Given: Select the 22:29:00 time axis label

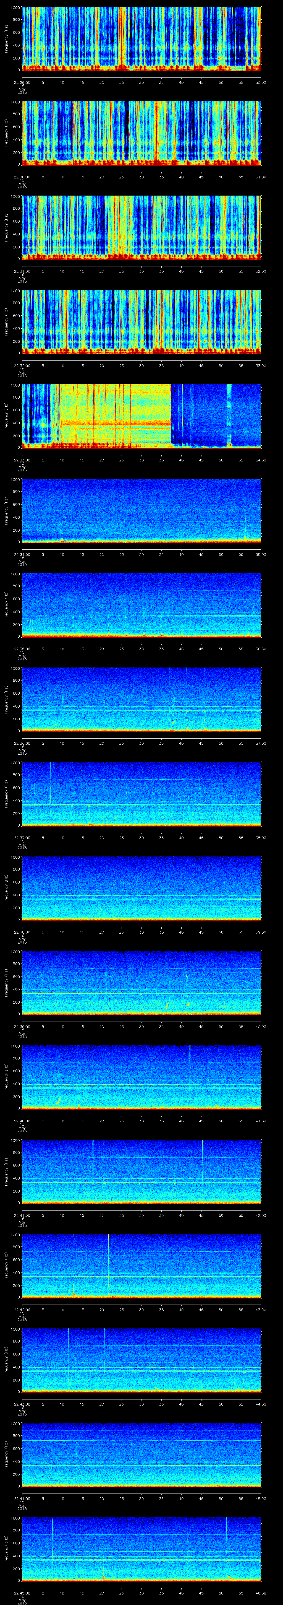Looking at the screenshot, I should click(22, 82).
